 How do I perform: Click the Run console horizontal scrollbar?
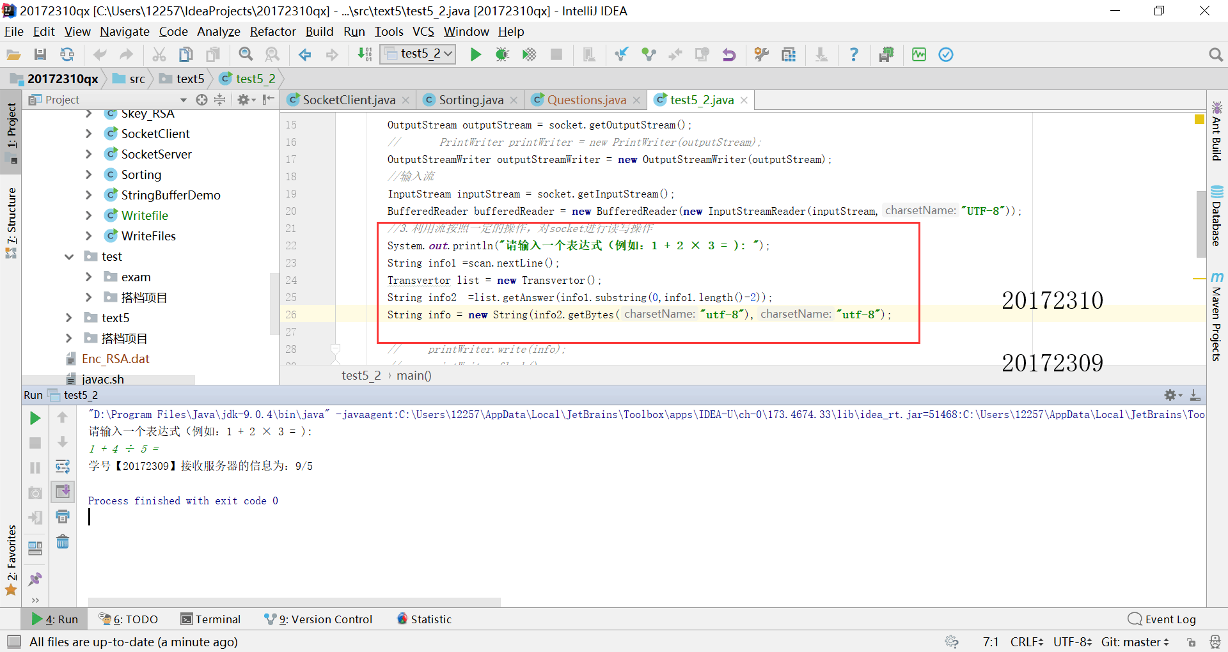[x=294, y=602]
